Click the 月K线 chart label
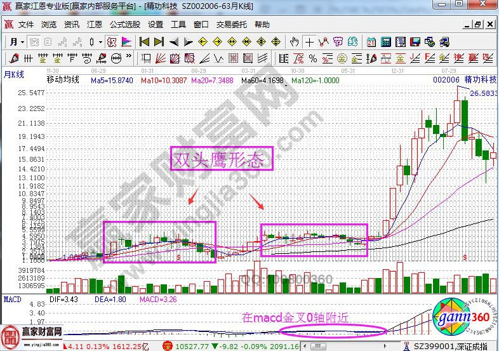This screenshot has width=499, height=351. [14, 75]
